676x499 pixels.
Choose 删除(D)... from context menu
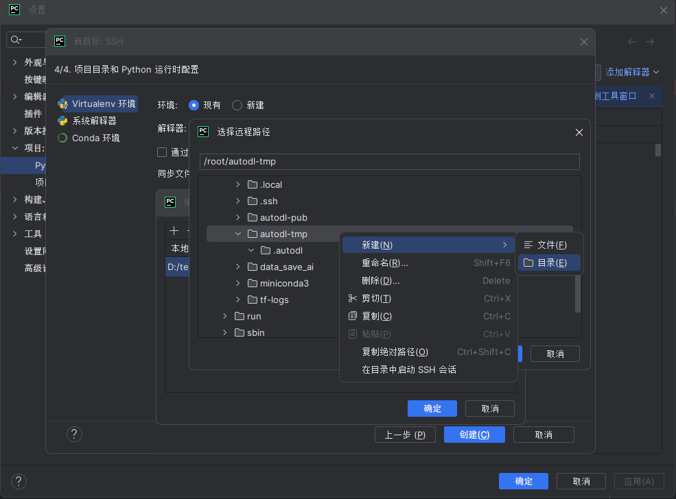click(428, 281)
